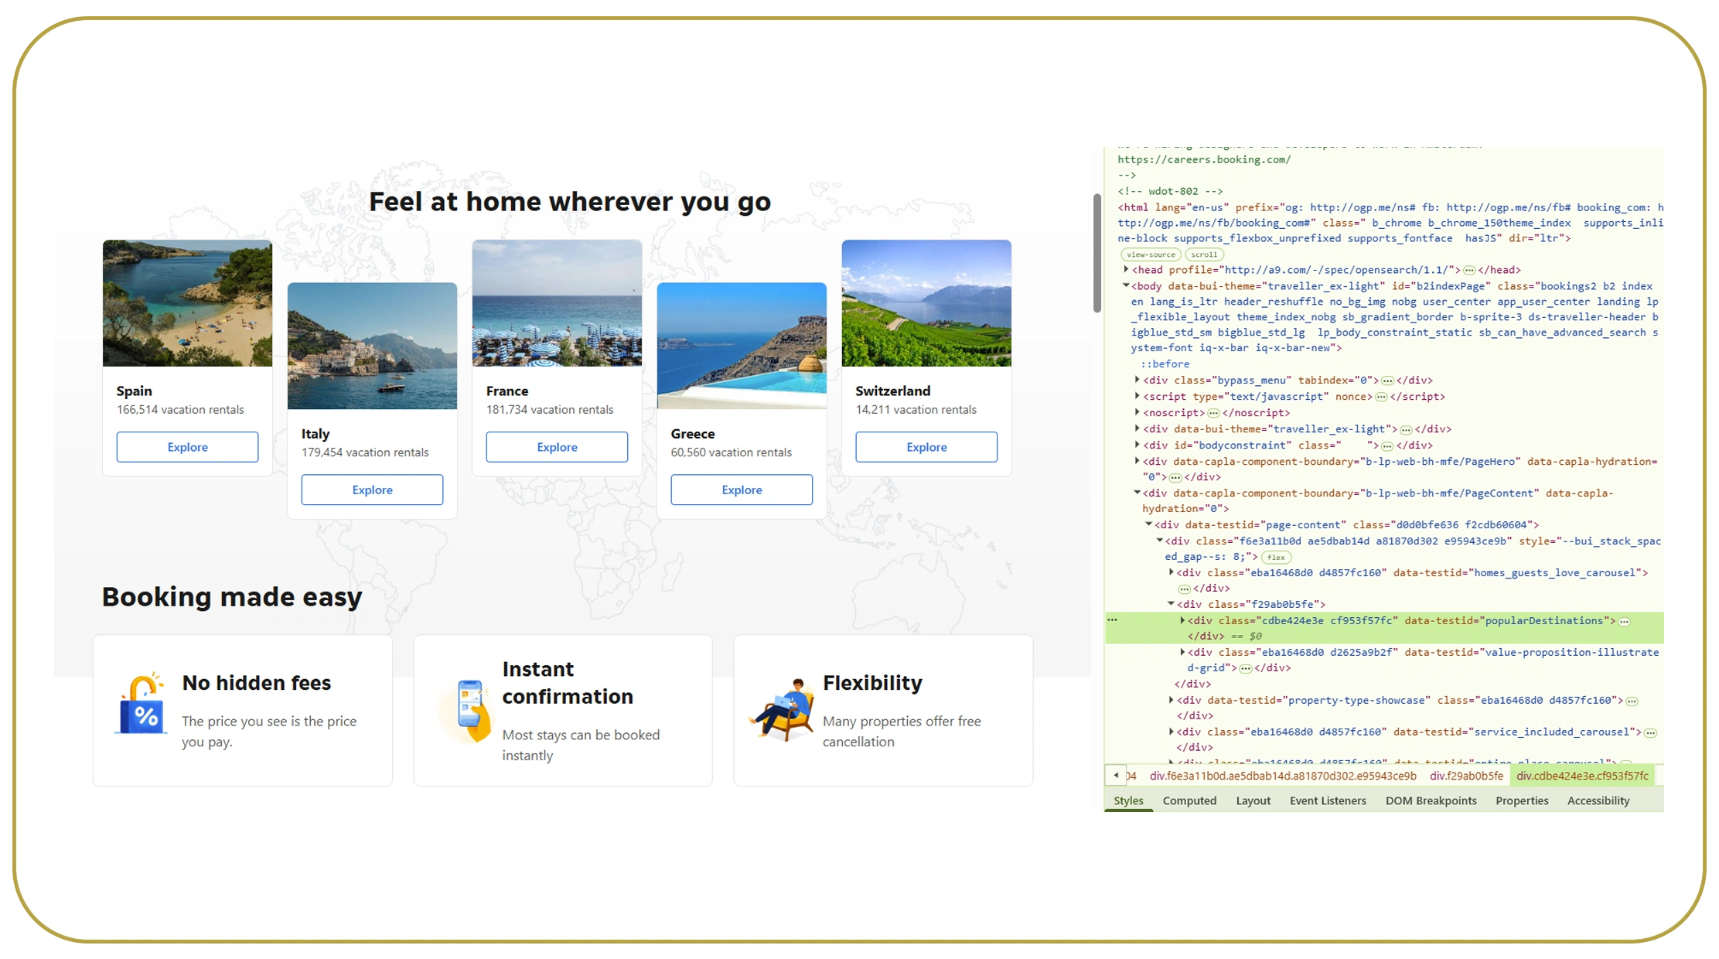The width and height of the screenshot is (1719, 959).
Task: Open the Layout tab
Action: click(1253, 800)
